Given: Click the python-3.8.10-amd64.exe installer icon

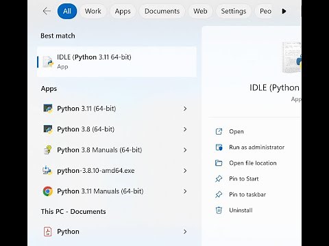Looking at the screenshot, I should click(47, 170).
